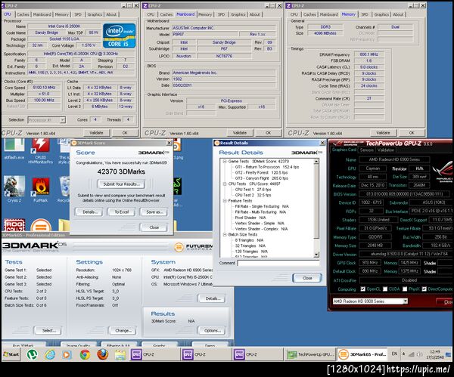Open the AMD Radeon HD 6900 Series dropdown in GPU-Z

pos(370,301)
